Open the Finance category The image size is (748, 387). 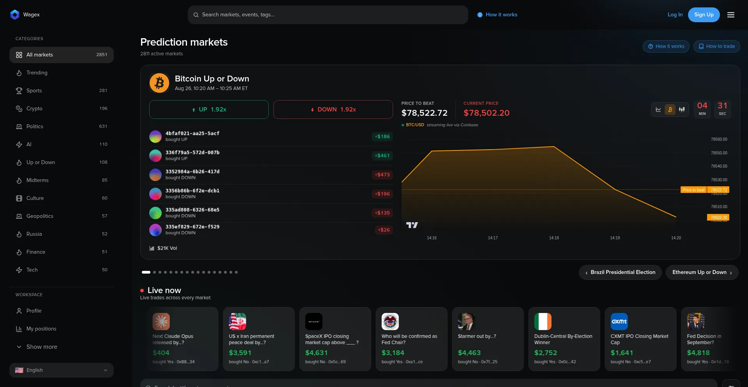click(62, 252)
